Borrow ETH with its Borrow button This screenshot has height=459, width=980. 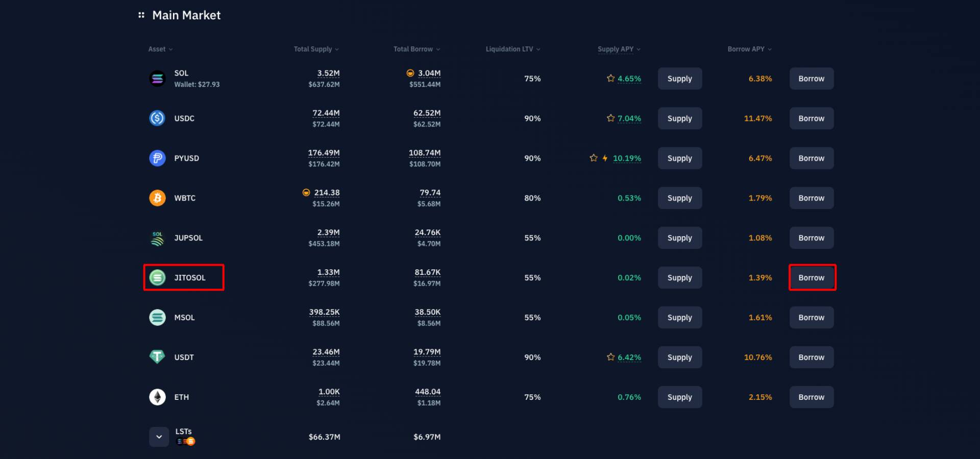coord(812,397)
